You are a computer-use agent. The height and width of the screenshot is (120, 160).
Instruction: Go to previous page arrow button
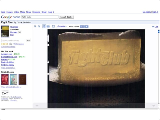82,26
